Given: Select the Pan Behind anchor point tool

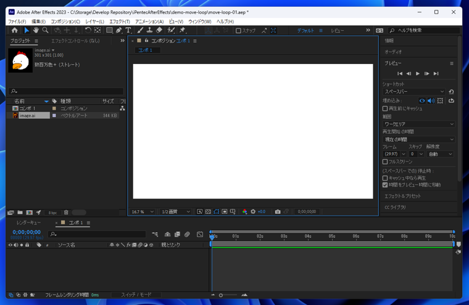Looking at the screenshot, I should (x=98, y=30).
